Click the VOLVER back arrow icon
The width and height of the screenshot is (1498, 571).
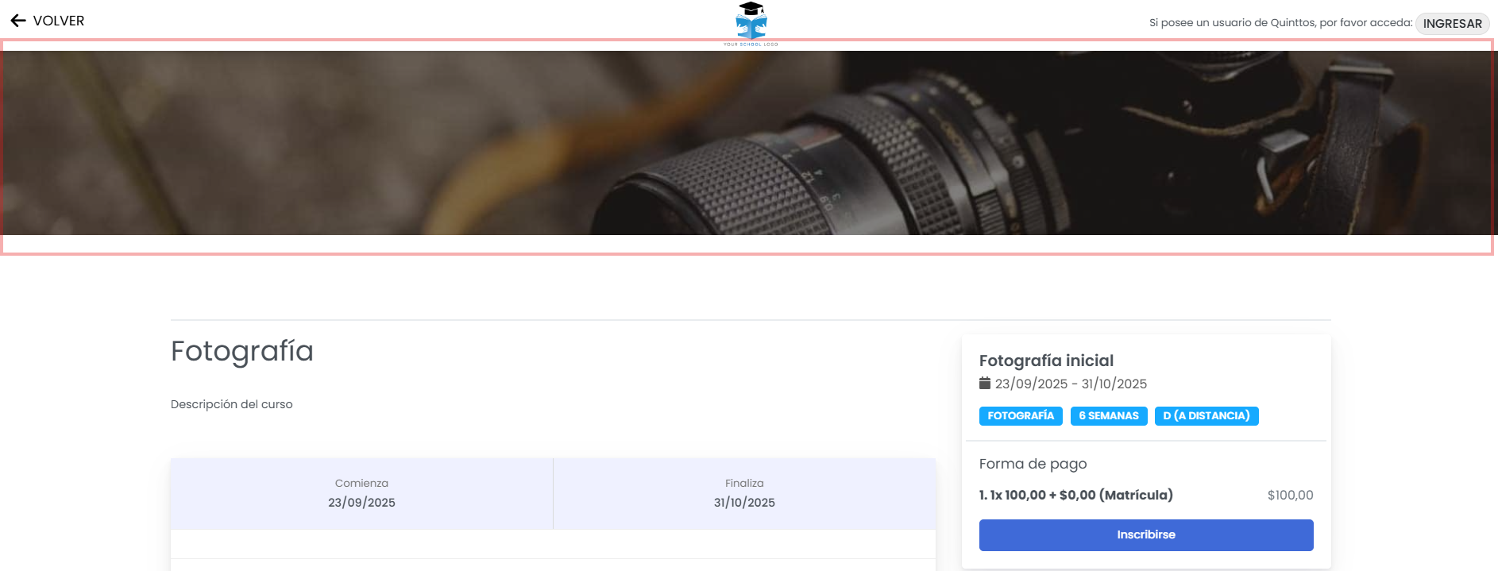18,21
